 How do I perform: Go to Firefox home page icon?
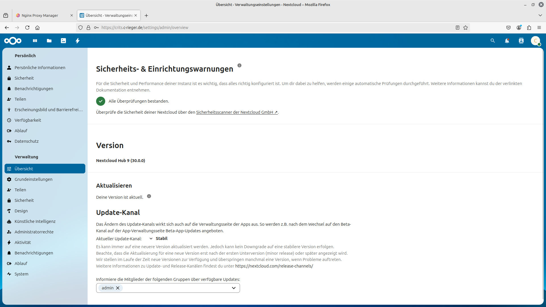[38, 28]
